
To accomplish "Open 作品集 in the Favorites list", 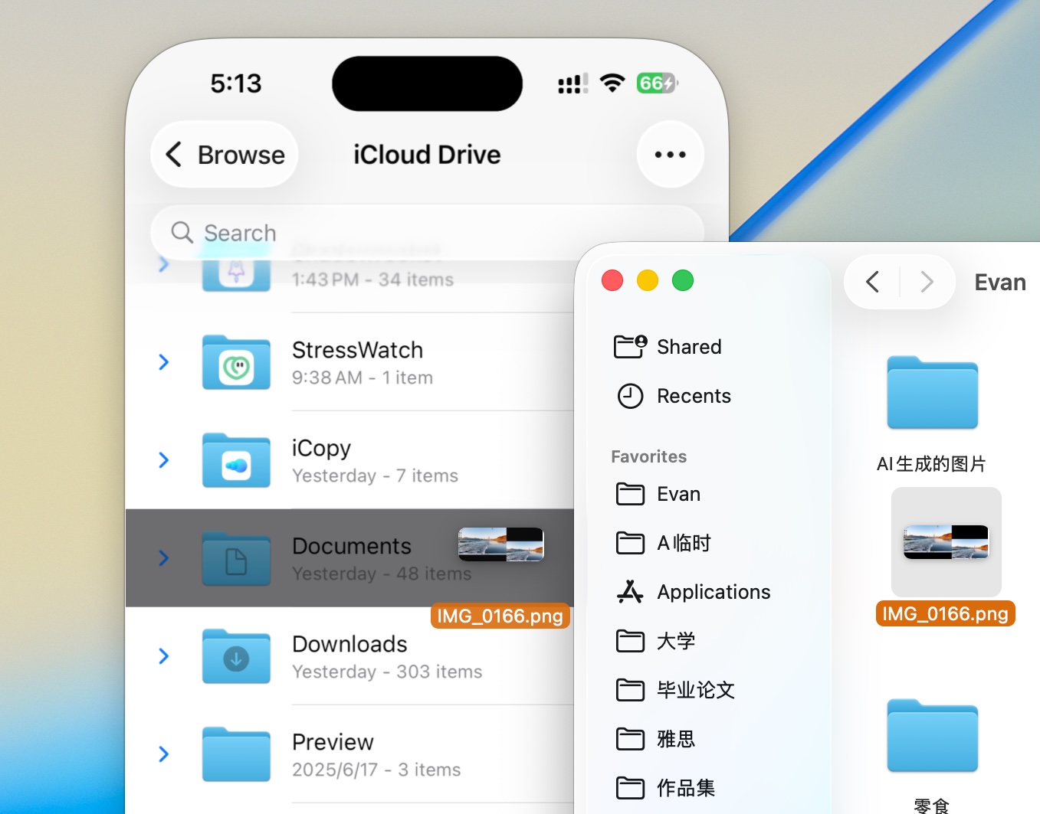I will pos(686,788).
